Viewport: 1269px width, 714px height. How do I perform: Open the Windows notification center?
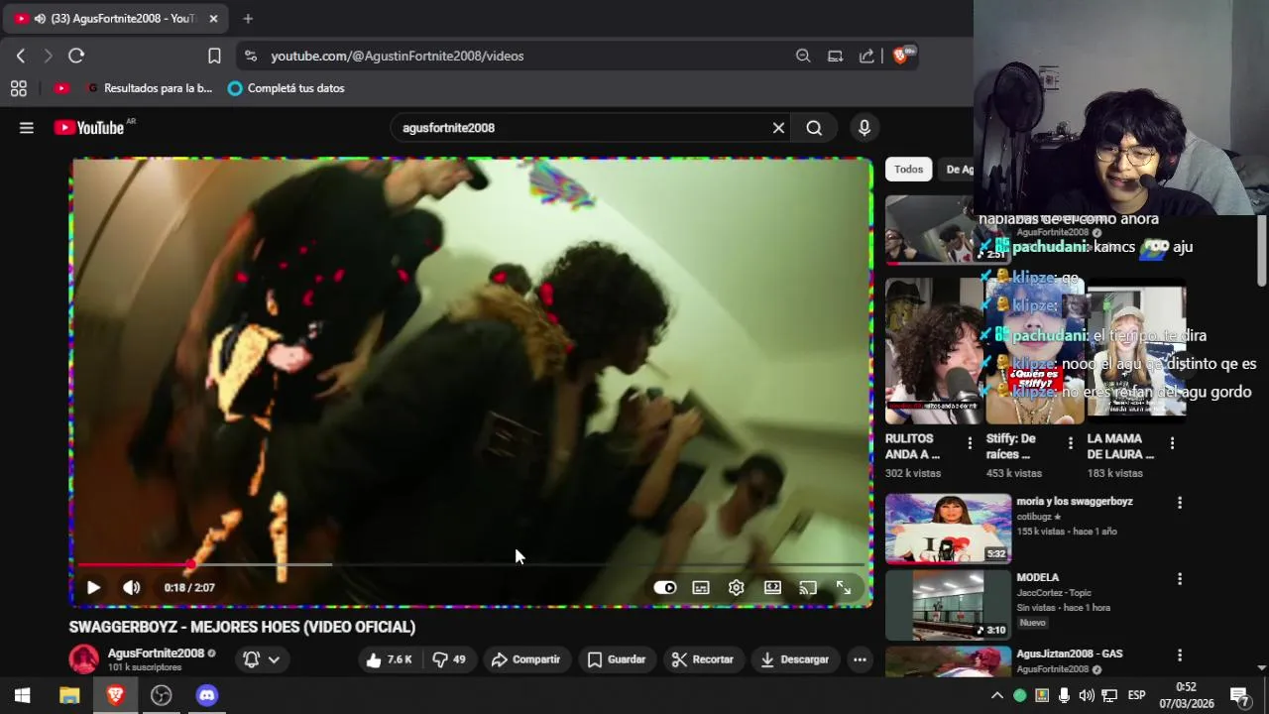(x=1239, y=695)
